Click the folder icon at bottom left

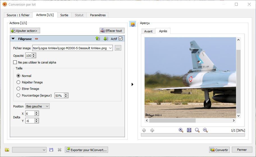click(7, 150)
